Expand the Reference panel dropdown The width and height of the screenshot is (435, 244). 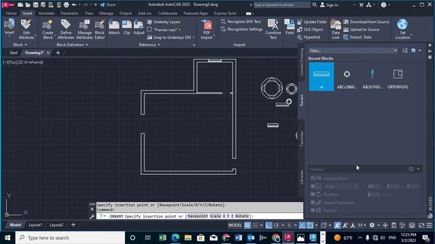point(150,45)
